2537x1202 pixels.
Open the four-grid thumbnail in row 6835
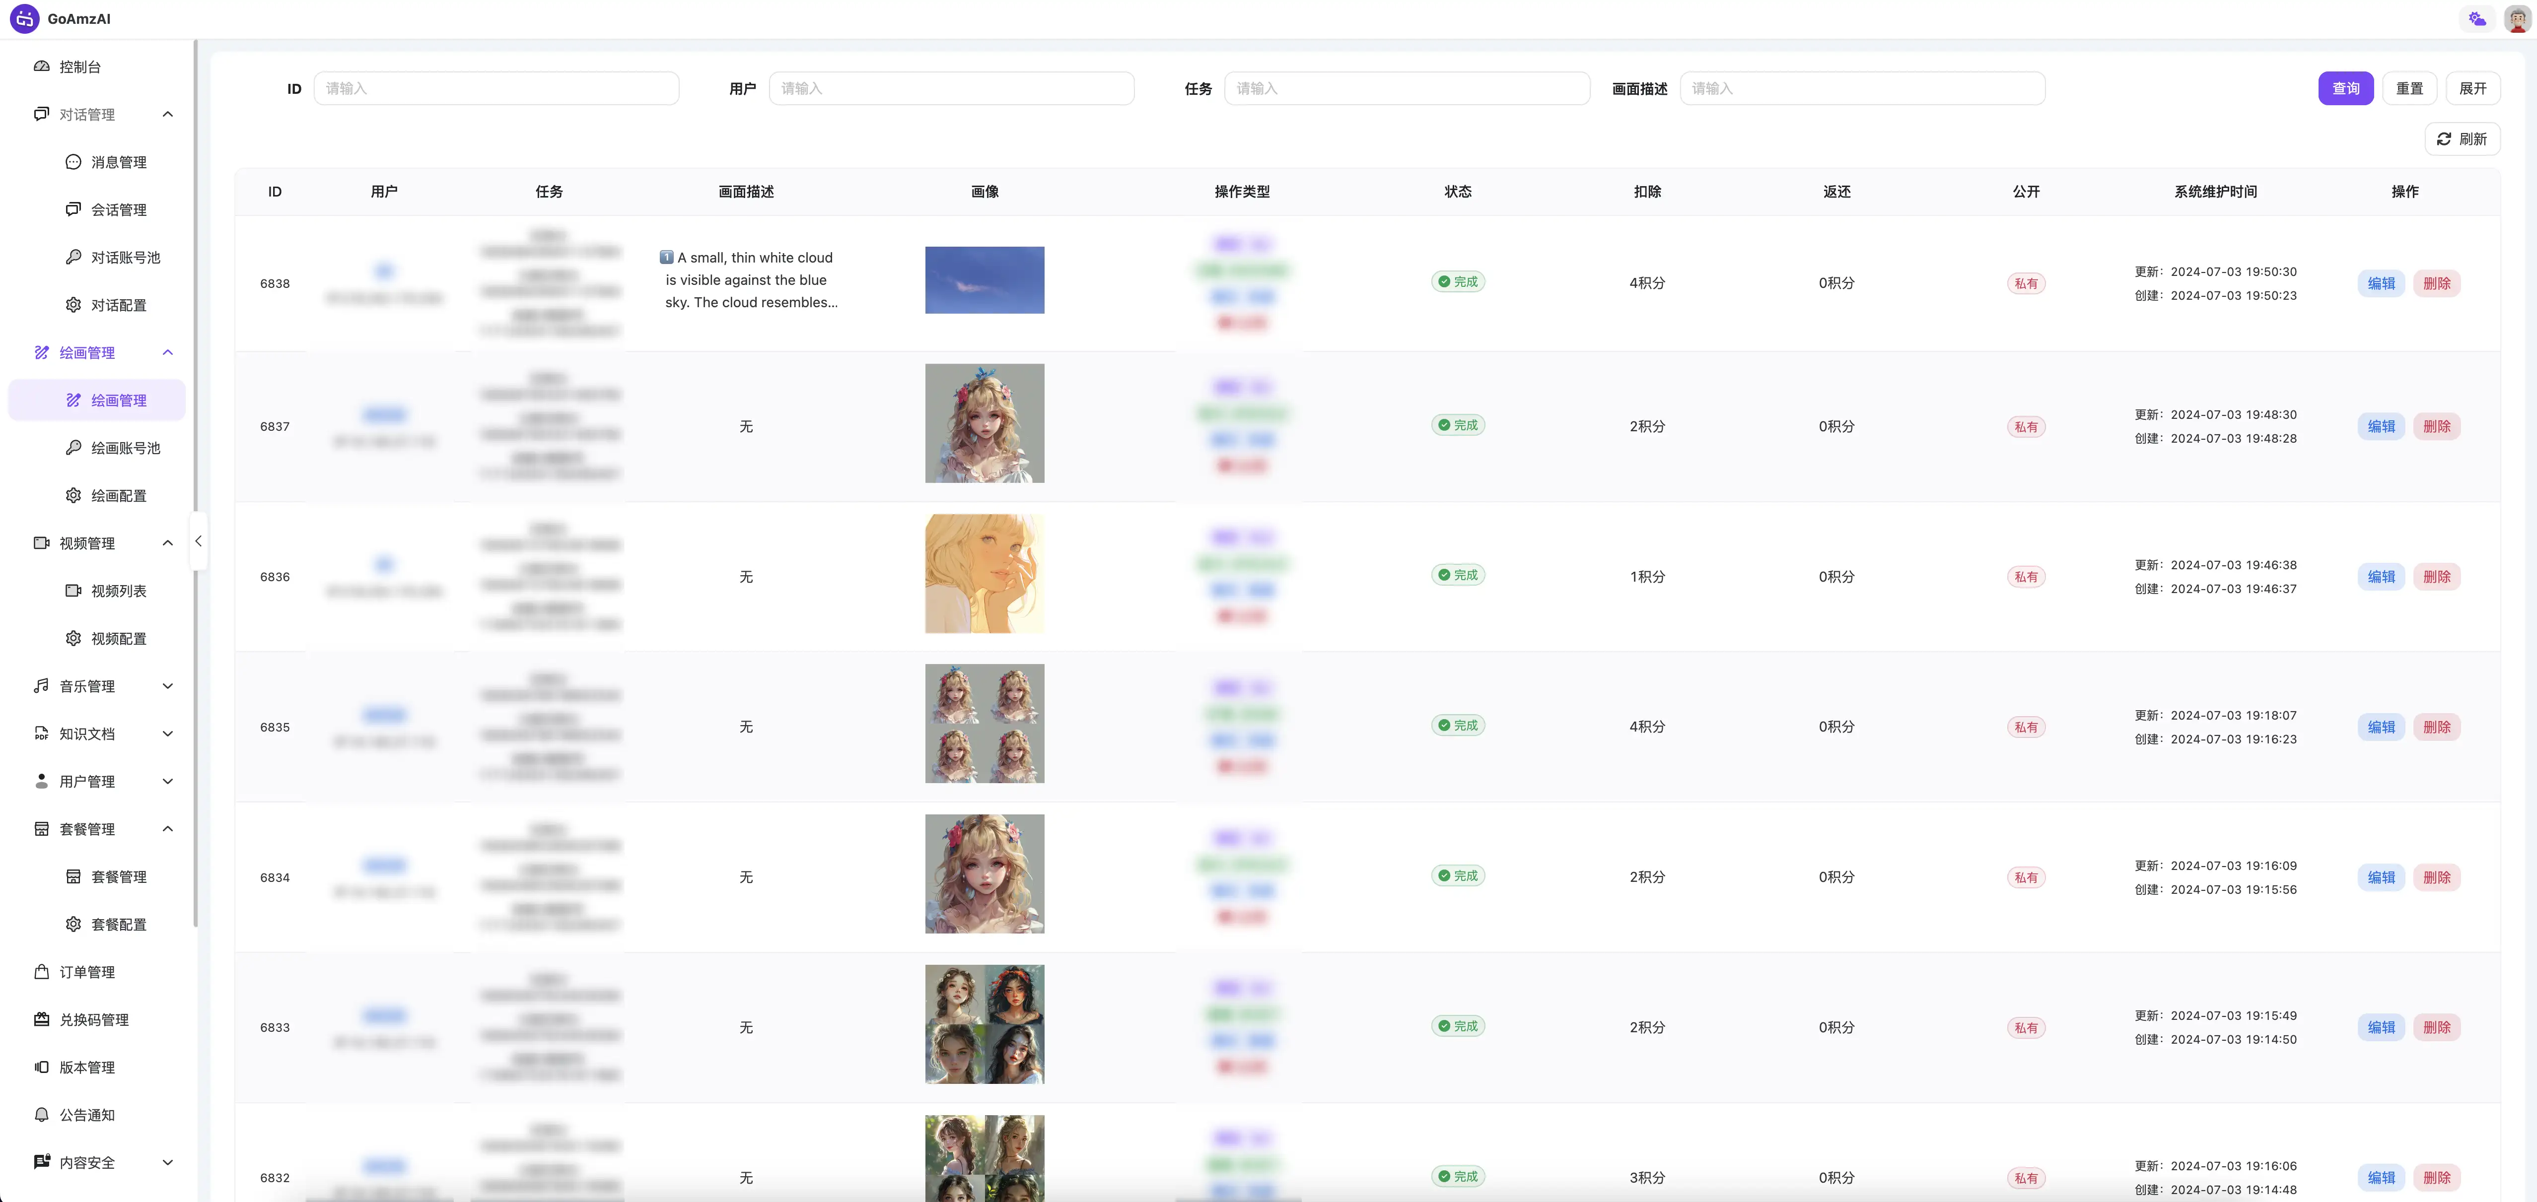pyautogui.click(x=985, y=724)
